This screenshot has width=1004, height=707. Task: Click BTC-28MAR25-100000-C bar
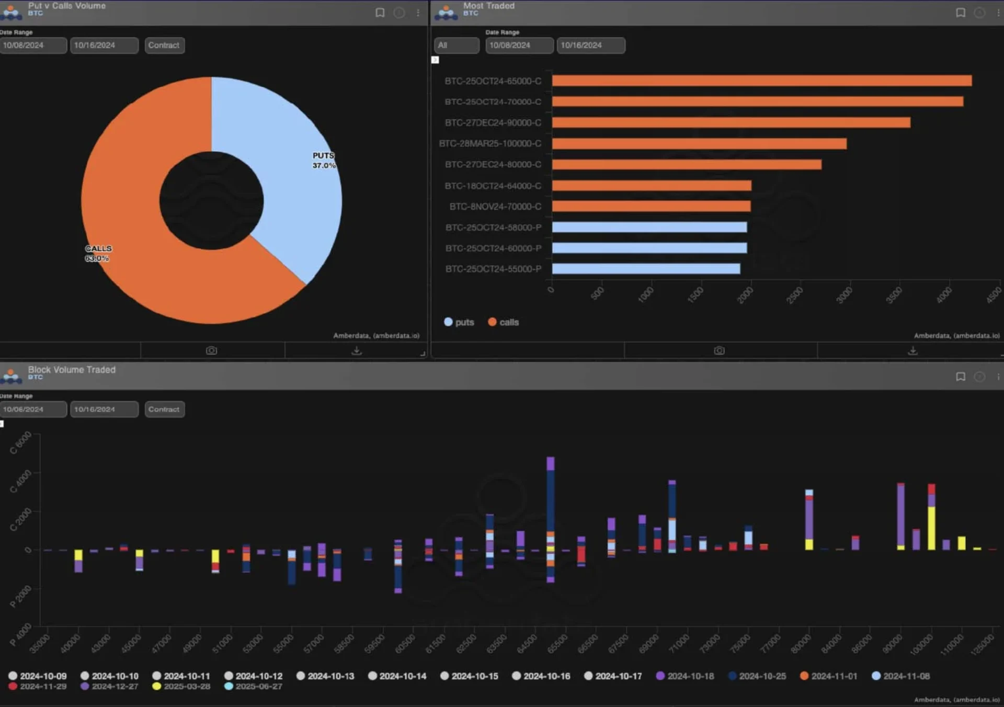(699, 143)
